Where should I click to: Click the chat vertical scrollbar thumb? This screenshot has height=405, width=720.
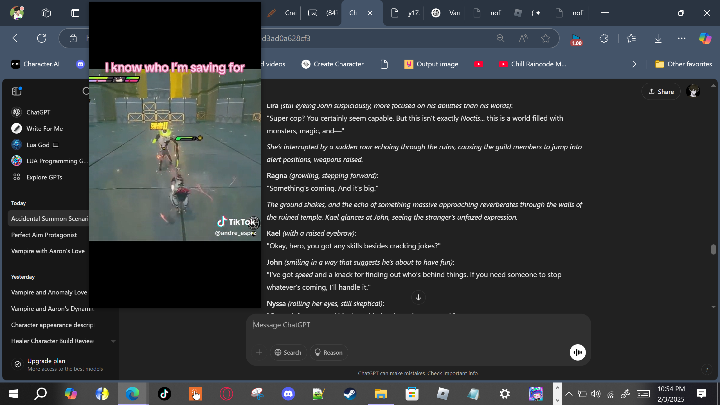pyautogui.click(x=713, y=249)
